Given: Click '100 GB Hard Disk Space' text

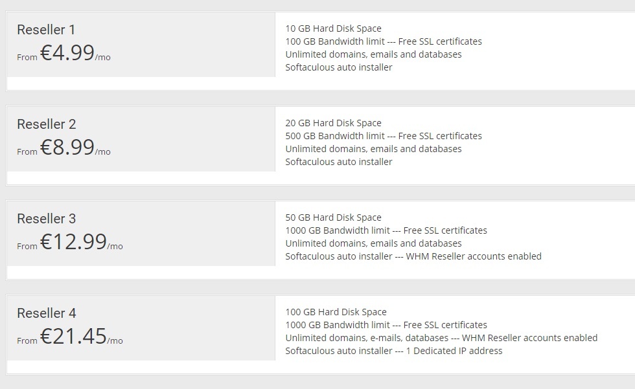Looking at the screenshot, I should click(x=336, y=312).
